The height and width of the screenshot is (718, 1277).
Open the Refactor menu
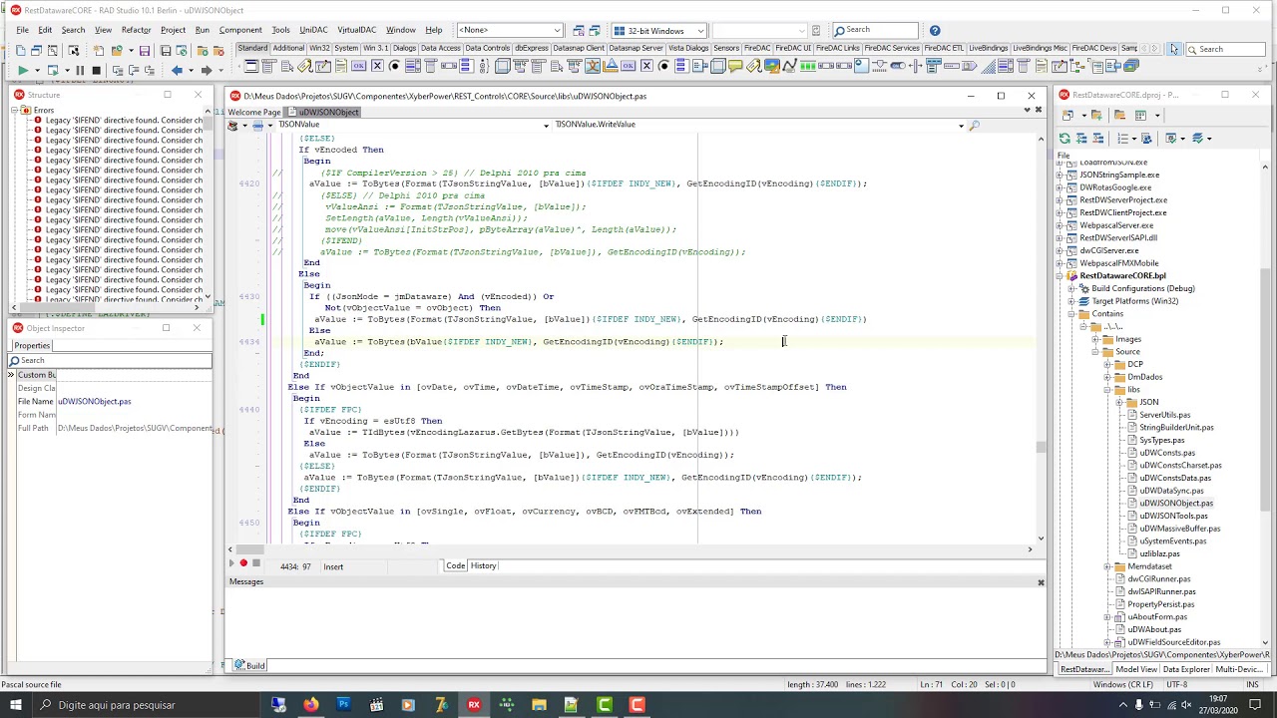point(136,30)
